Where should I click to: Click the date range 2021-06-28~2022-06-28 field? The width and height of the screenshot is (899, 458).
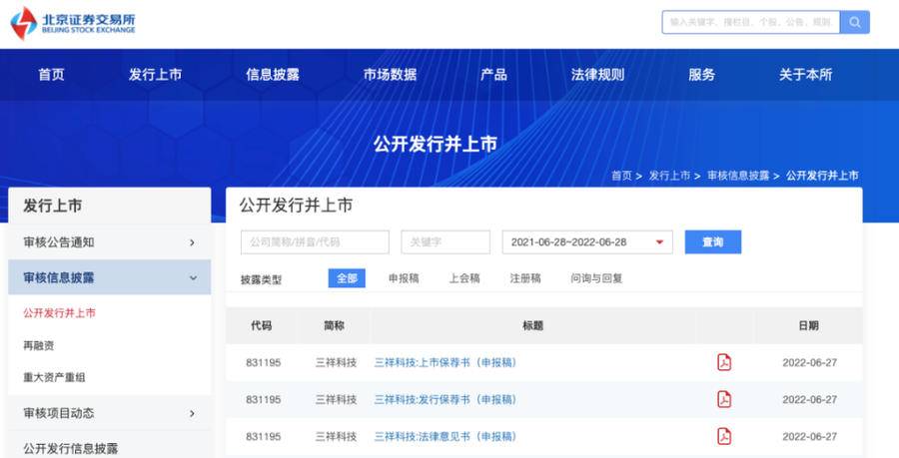coord(587,242)
